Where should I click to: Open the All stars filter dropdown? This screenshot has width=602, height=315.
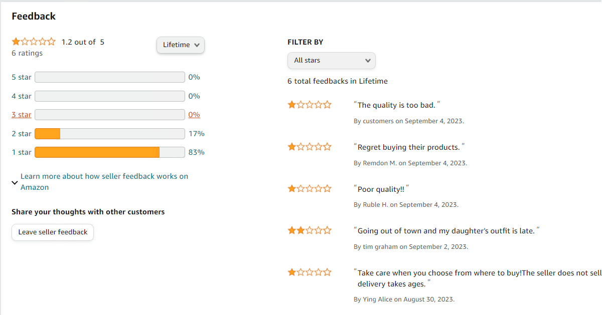pos(331,61)
